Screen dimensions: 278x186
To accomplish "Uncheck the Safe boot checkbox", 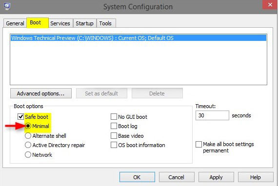I will (21, 117).
